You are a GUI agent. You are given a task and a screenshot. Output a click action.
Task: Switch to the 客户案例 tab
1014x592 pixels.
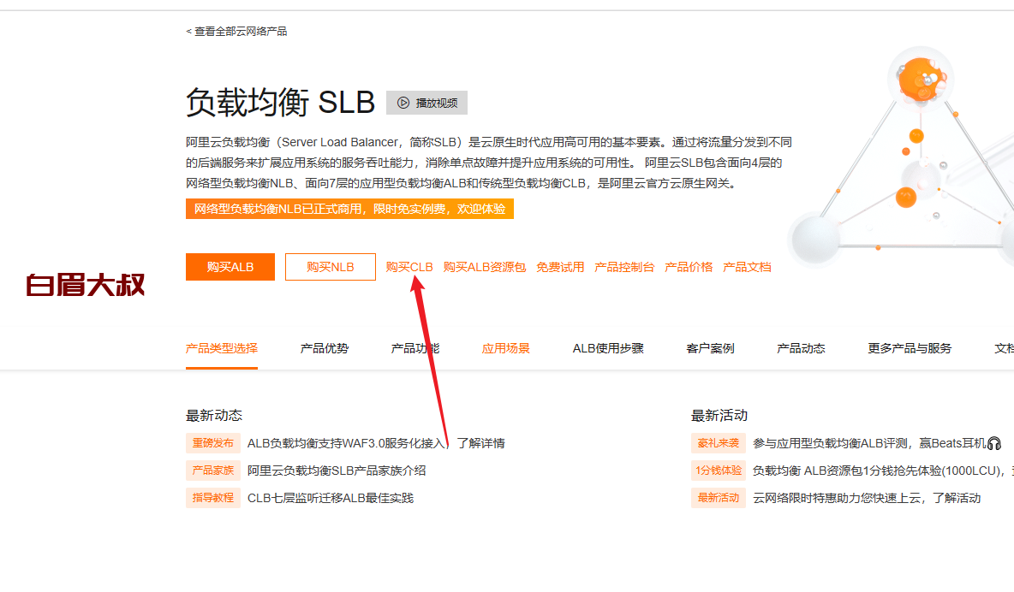tap(710, 348)
